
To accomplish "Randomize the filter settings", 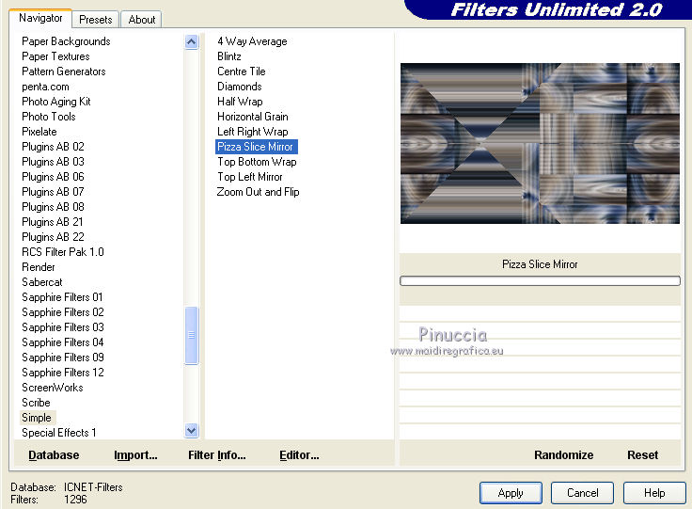I will pyautogui.click(x=563, y=455).
